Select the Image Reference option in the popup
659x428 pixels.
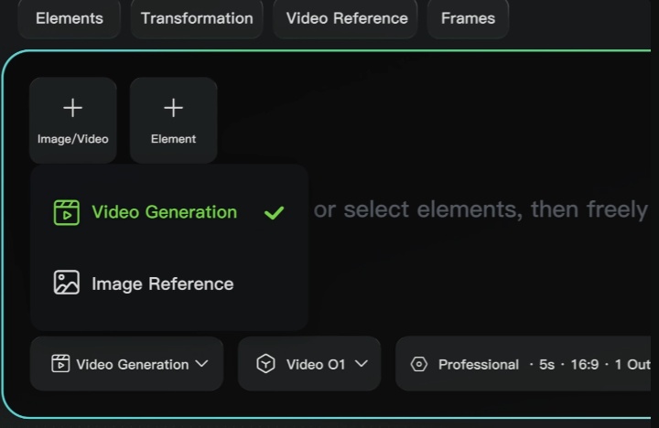coord(162,284)
